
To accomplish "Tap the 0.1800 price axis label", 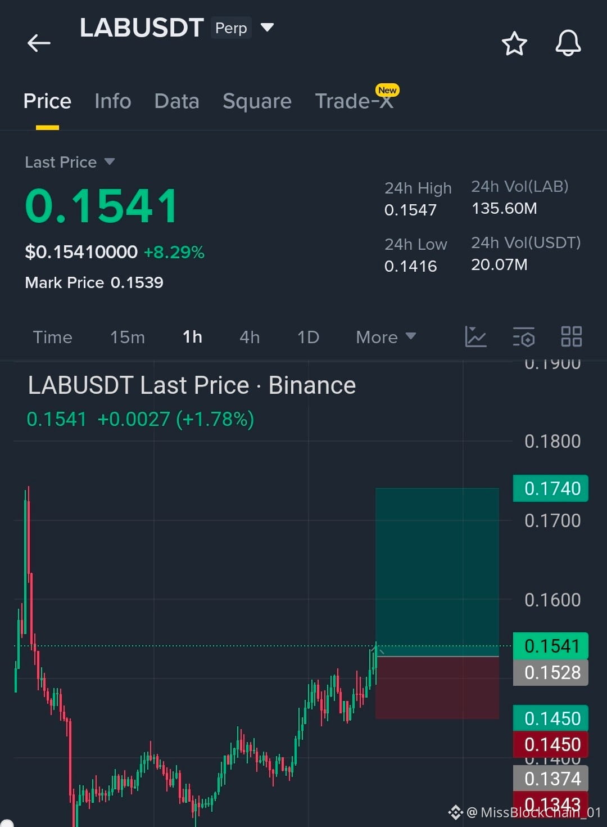I will tap(552, 442).
